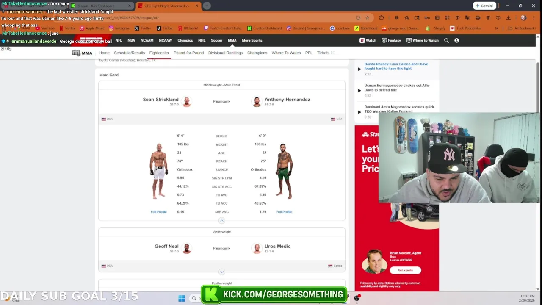The image size is (542, 305).
Task: Open the browser extensions puzzle icon
Action: (x=382, y=18)
